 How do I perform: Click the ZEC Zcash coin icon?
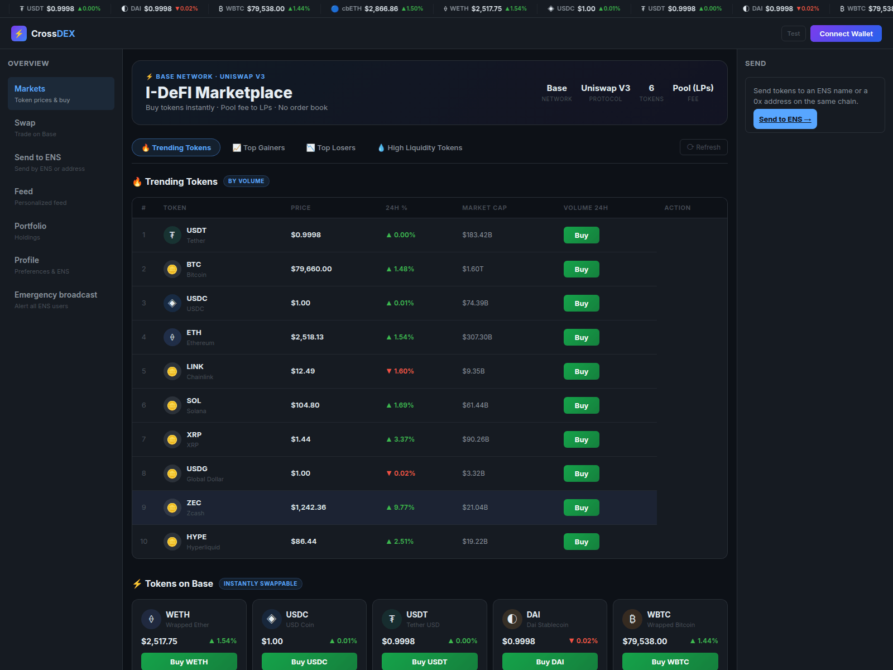[x=172, y=508]
